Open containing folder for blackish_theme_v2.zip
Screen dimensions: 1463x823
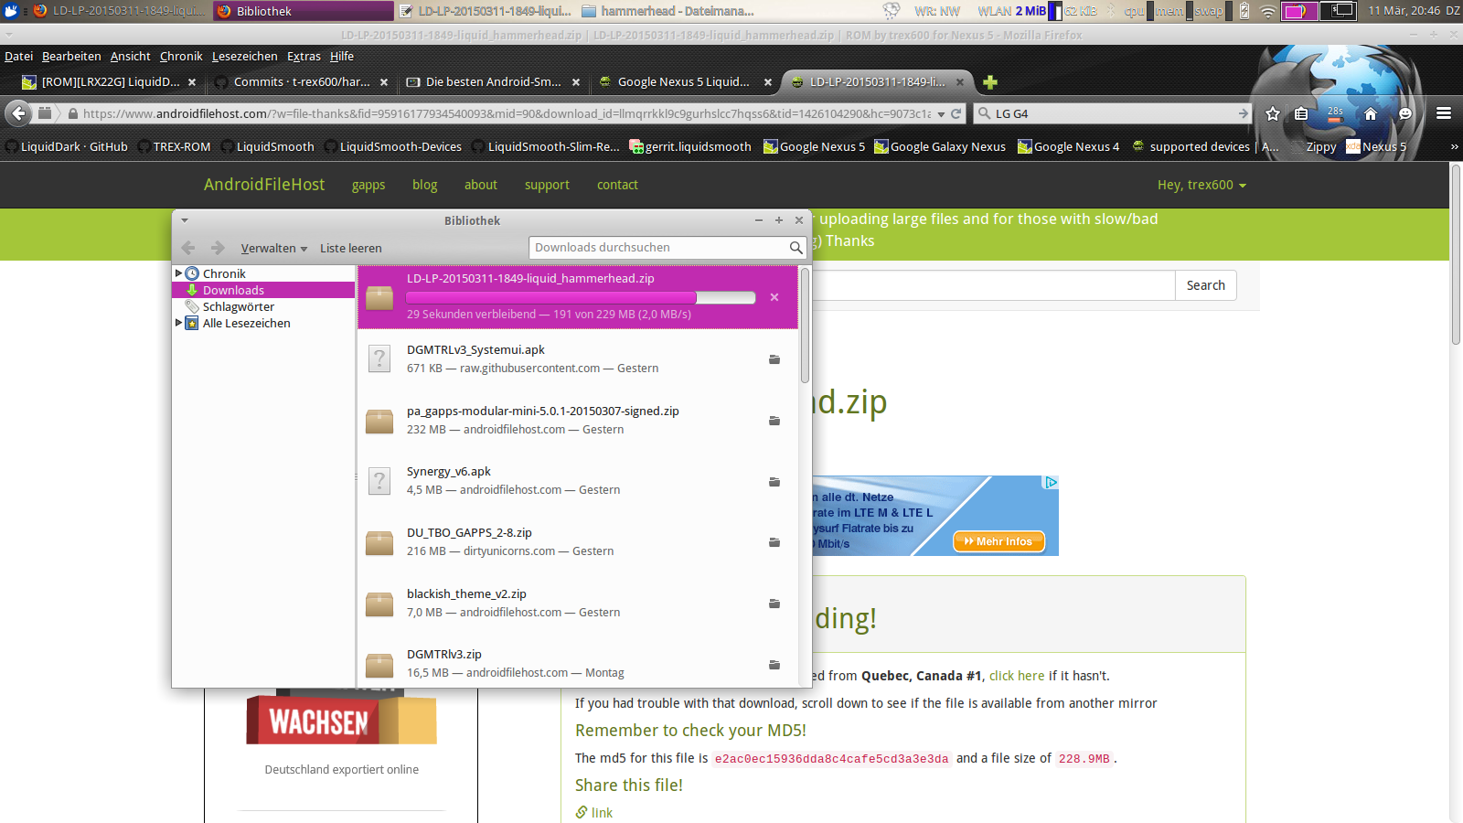(x=774, y=604)
